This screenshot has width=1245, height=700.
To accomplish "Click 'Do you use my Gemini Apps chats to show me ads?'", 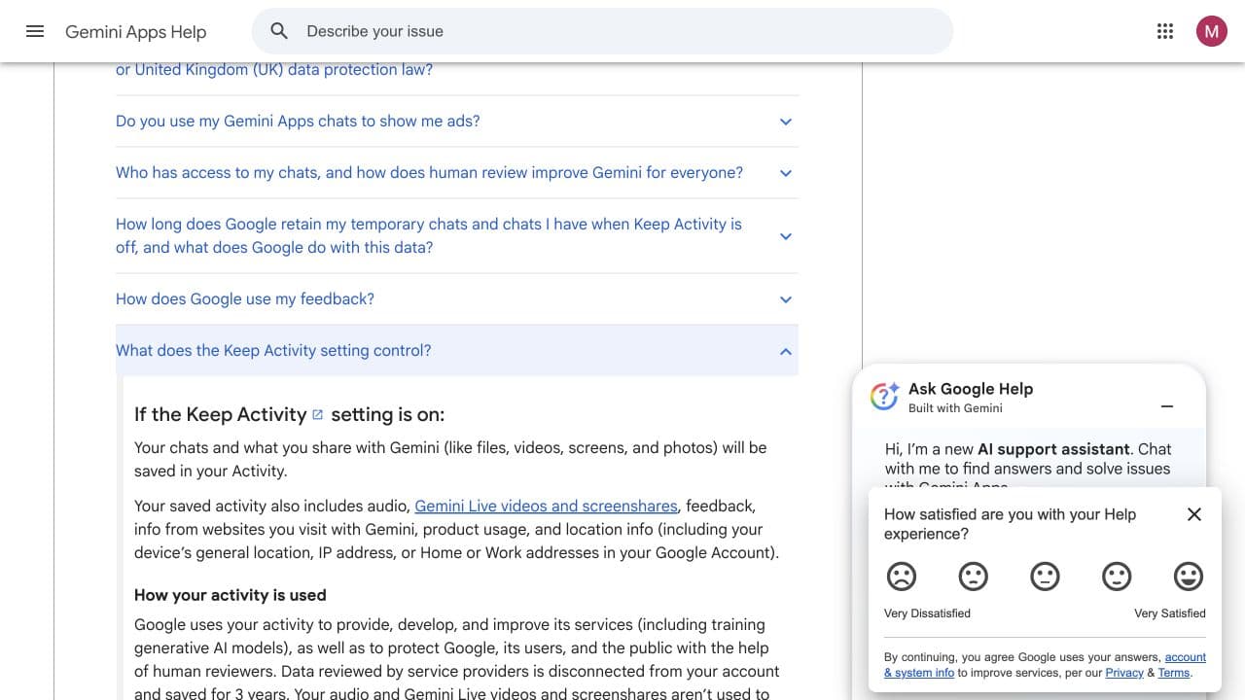I will (x=298, y=122).
